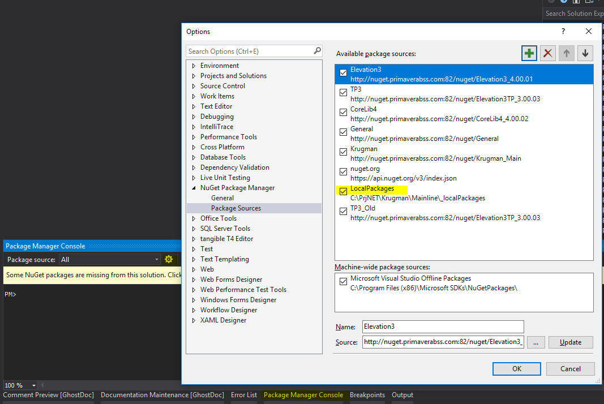The image size is (604, 404).
Task: Switch to the Error List tab
Action: (244, 395)
